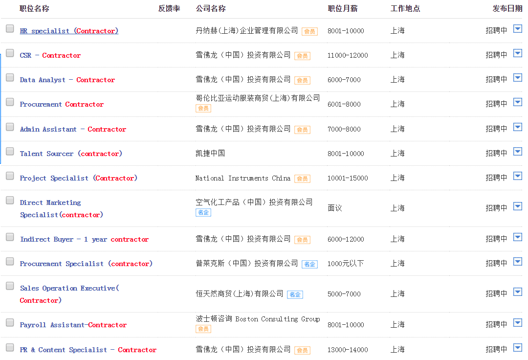Open the dropdown arrow on the Talent Sourcer row
This screenshot has height=360, width=528.
pyautogui.click(x=518, y=151)
